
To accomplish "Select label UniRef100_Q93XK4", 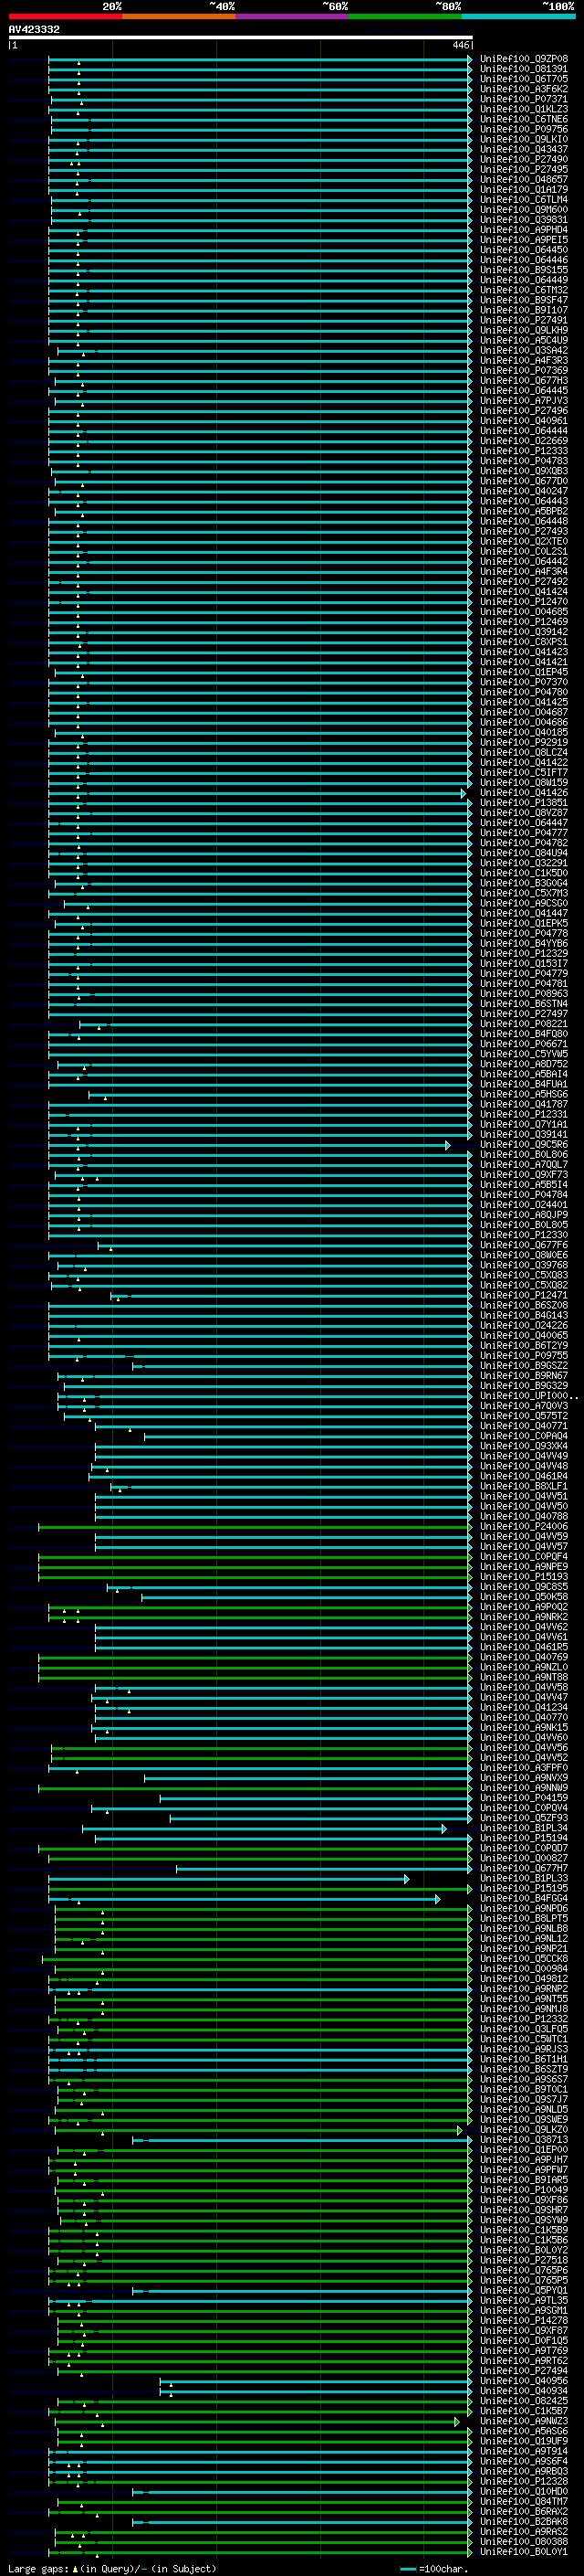I will coord(523,1446).
